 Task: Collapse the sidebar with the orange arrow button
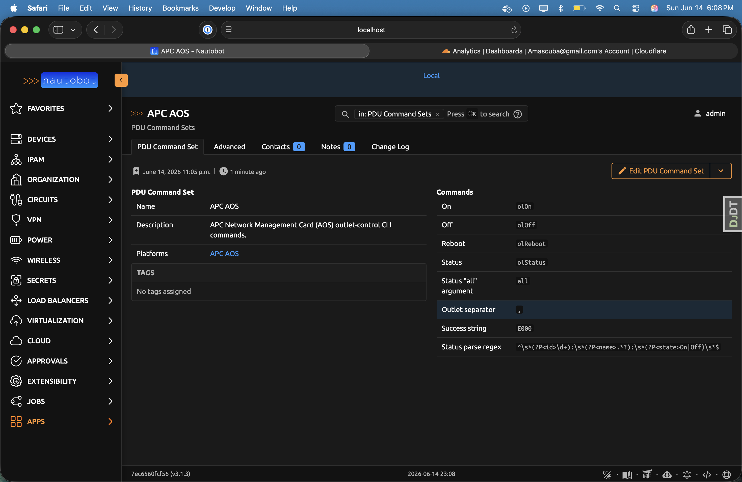[x=121, y=80]
